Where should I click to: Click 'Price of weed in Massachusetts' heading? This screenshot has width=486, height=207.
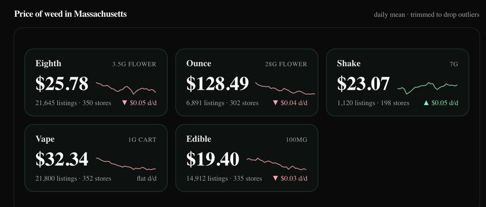click(x=70, y=14)
